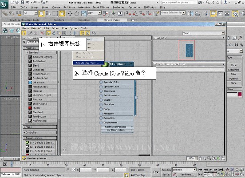Open the View1 dropdown list

pyautogui.click(x=204, y=33)
